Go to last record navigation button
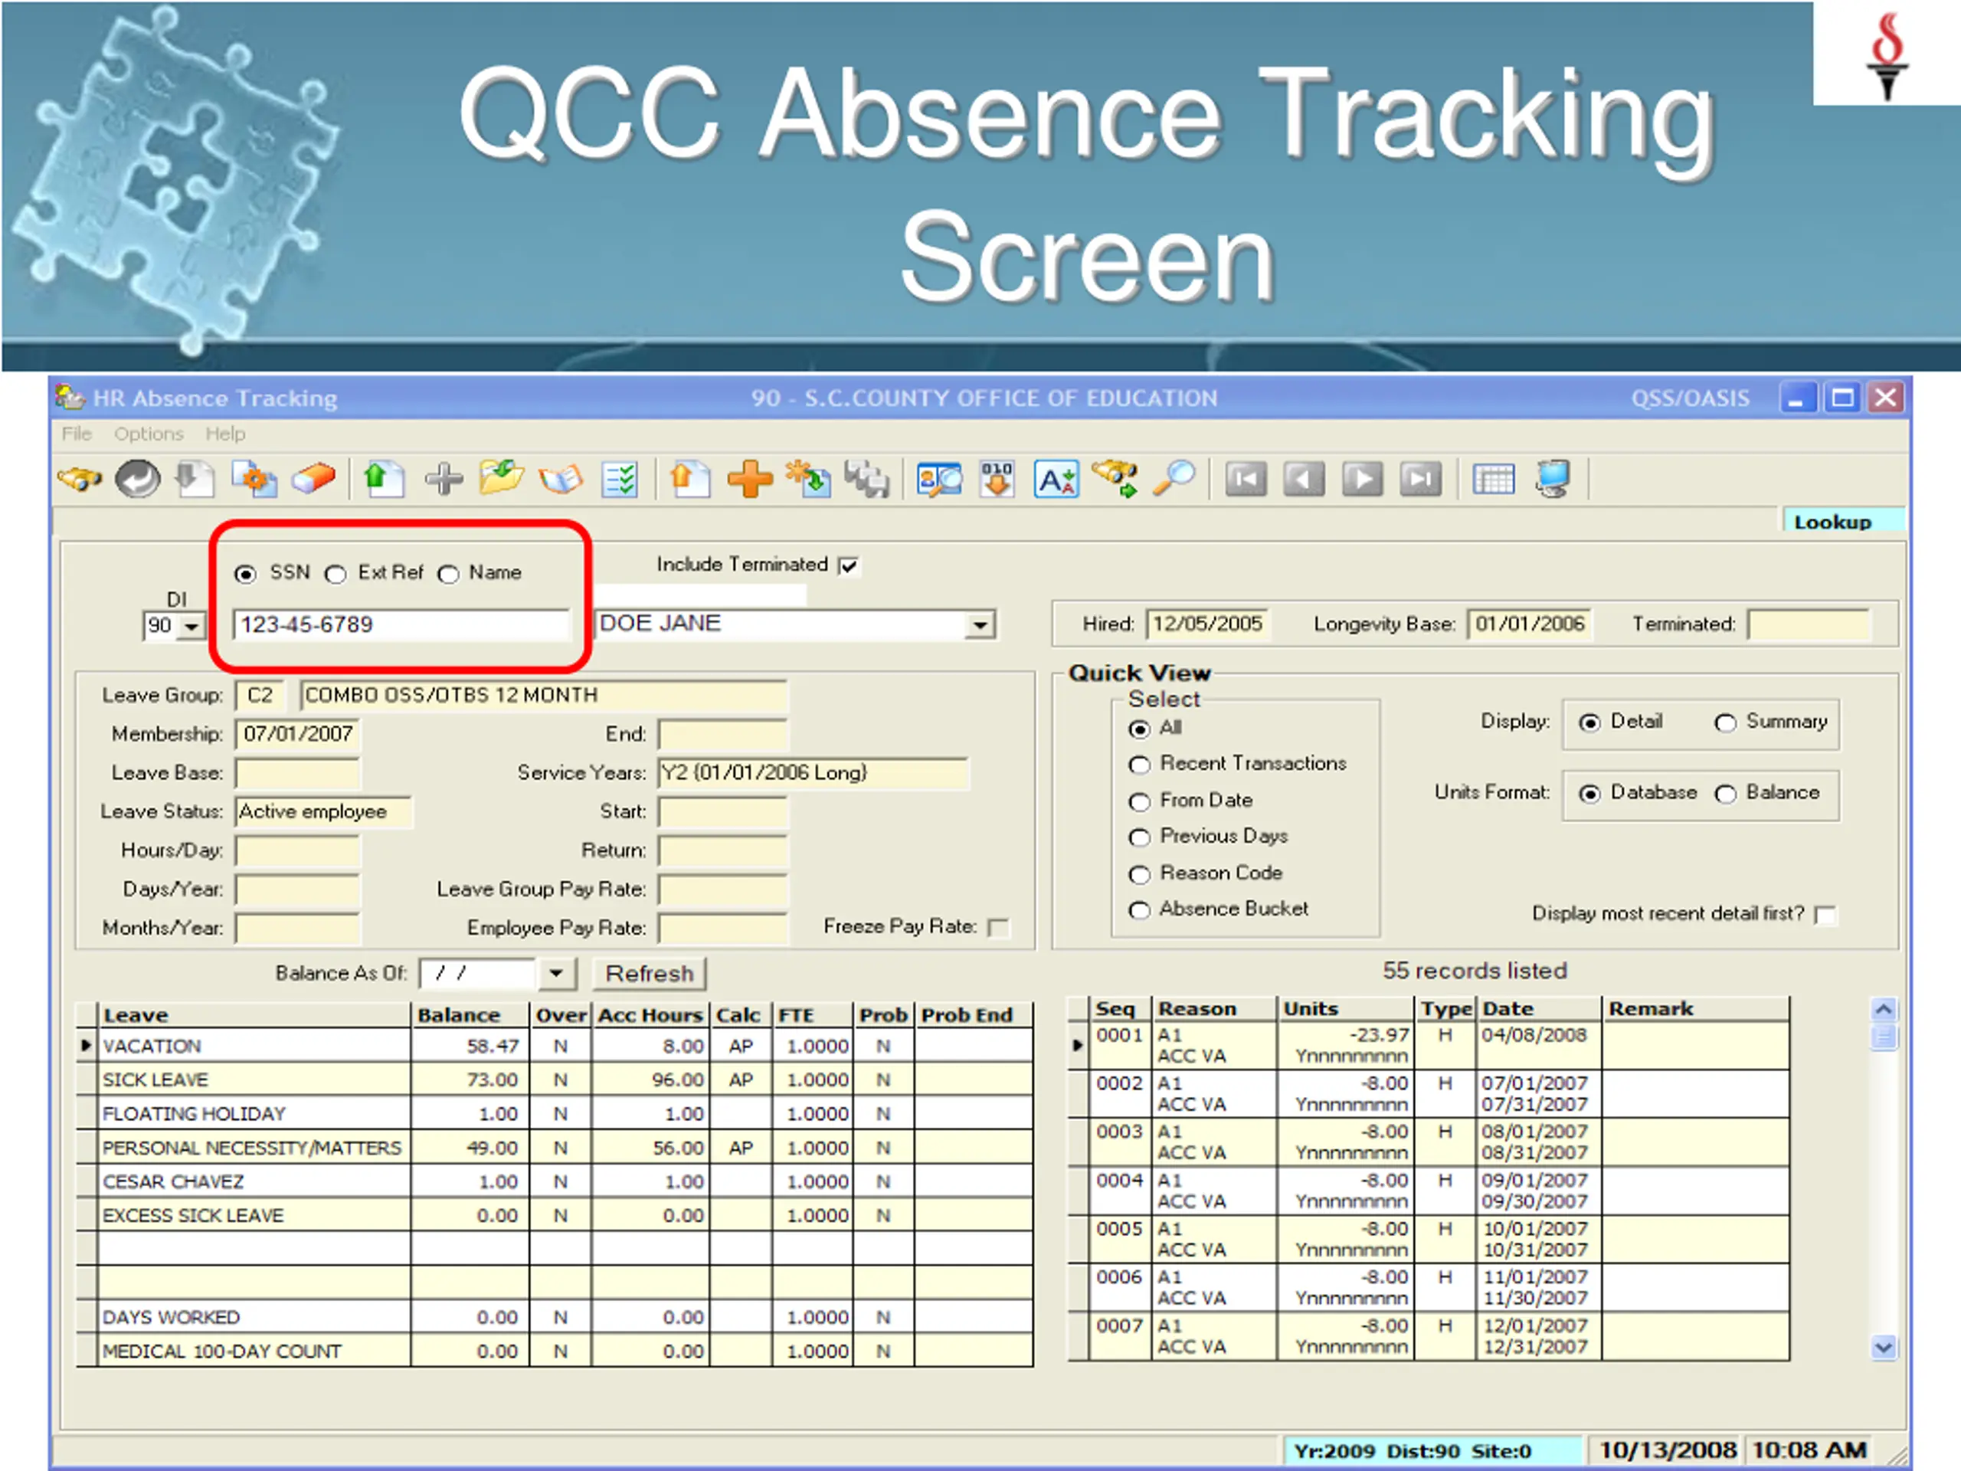The image size is (1961, 1471). coord(1420,480)
